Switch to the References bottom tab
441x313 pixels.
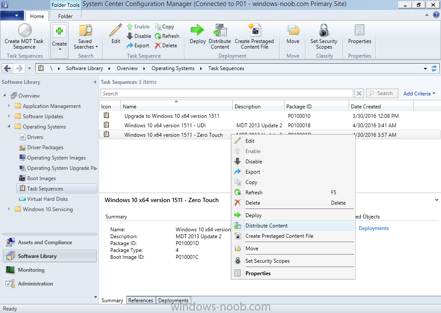coord(141,301)
